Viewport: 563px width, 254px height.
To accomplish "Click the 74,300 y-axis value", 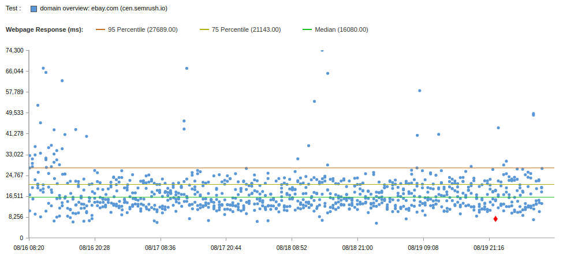I will [x=14, y=50].
